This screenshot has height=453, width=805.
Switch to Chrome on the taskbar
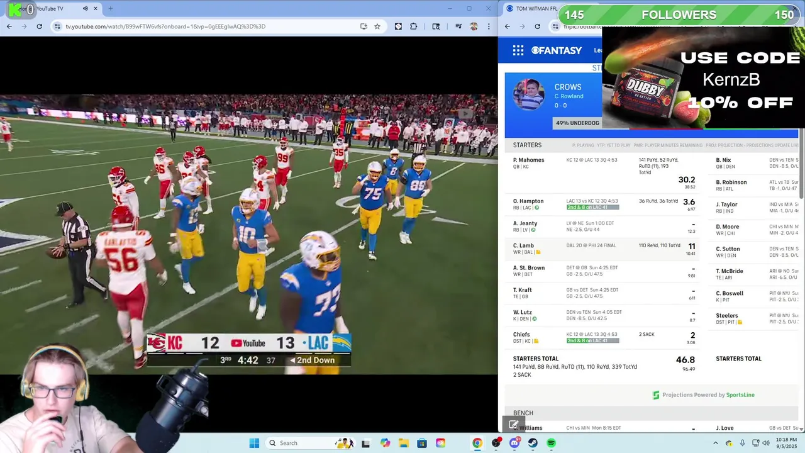coord(477,443)
